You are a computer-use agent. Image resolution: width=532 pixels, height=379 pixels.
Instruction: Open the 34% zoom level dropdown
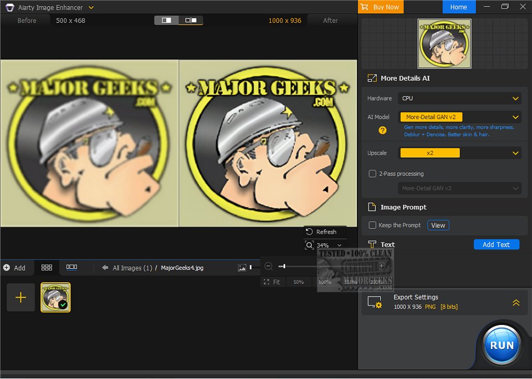pyautogui.click(x=339, y=245)
